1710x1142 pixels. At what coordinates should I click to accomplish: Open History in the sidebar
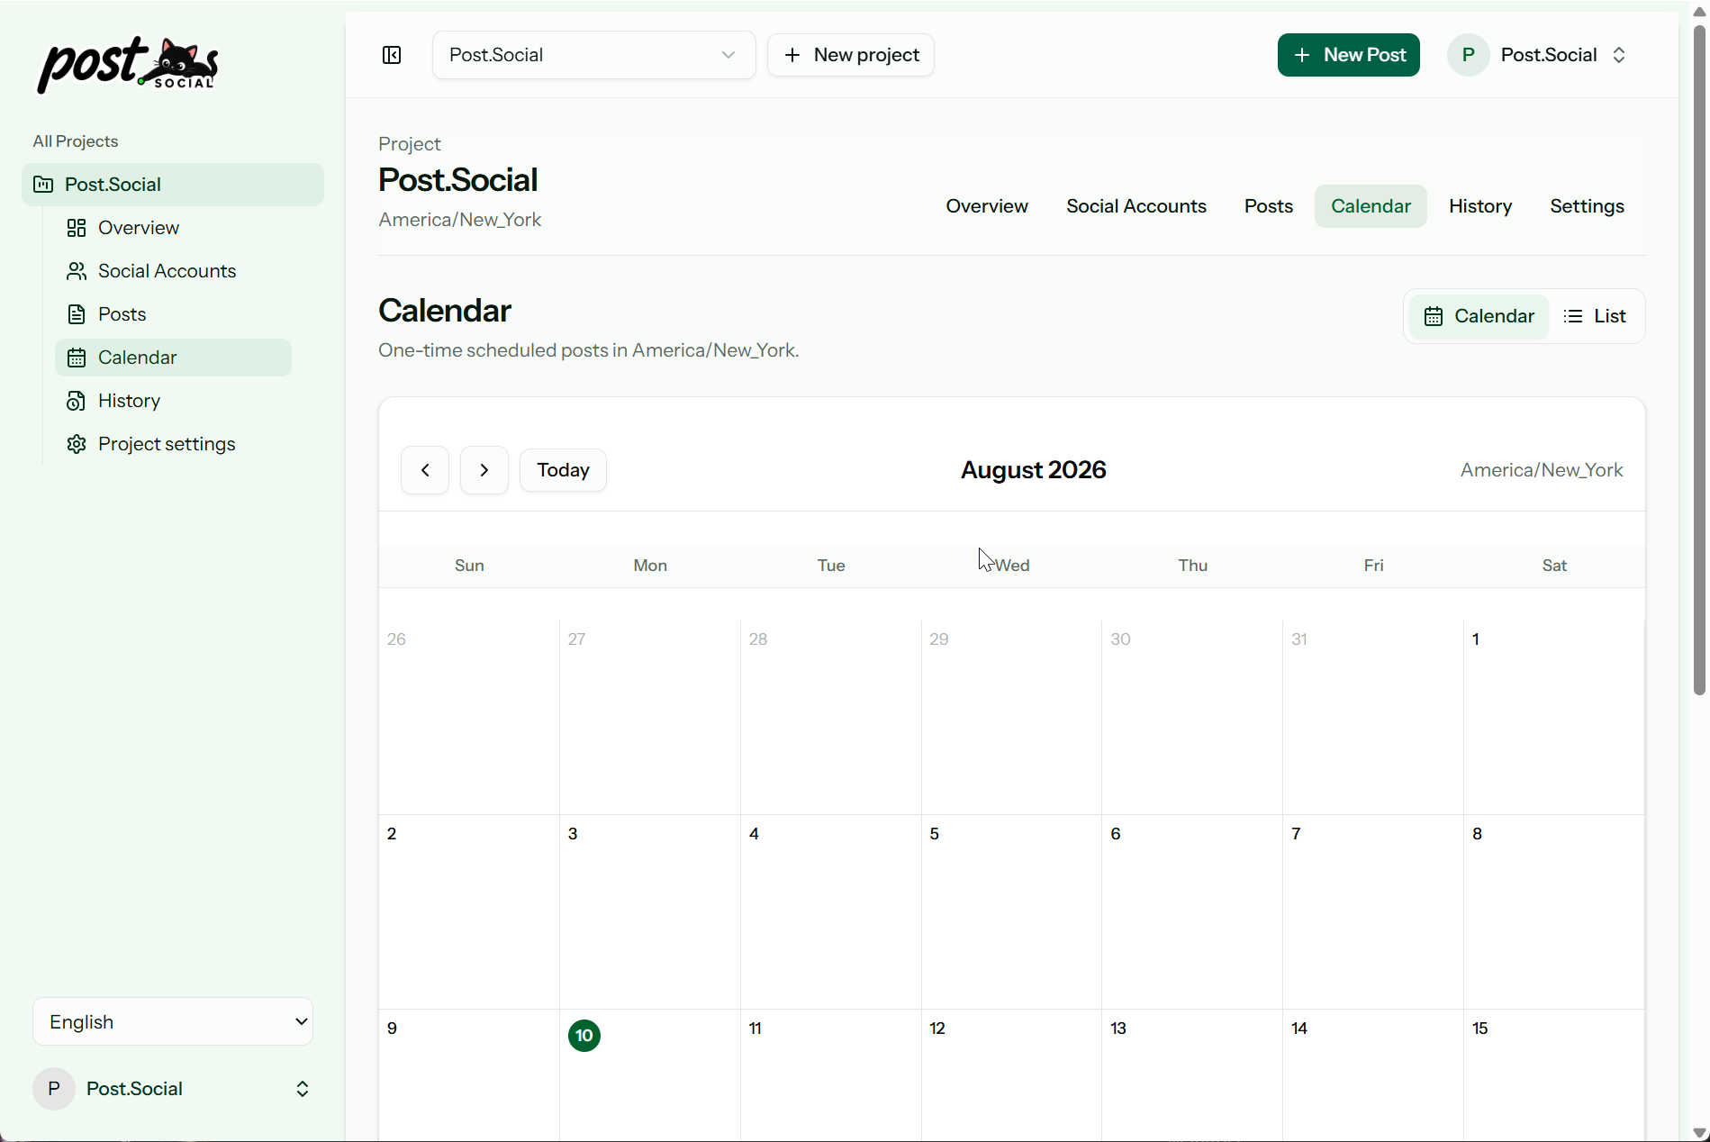coord(173,401)
